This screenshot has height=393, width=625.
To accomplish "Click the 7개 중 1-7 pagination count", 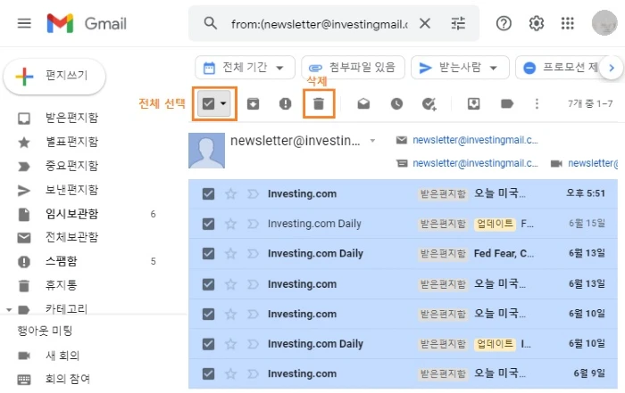I will [590, 103].
